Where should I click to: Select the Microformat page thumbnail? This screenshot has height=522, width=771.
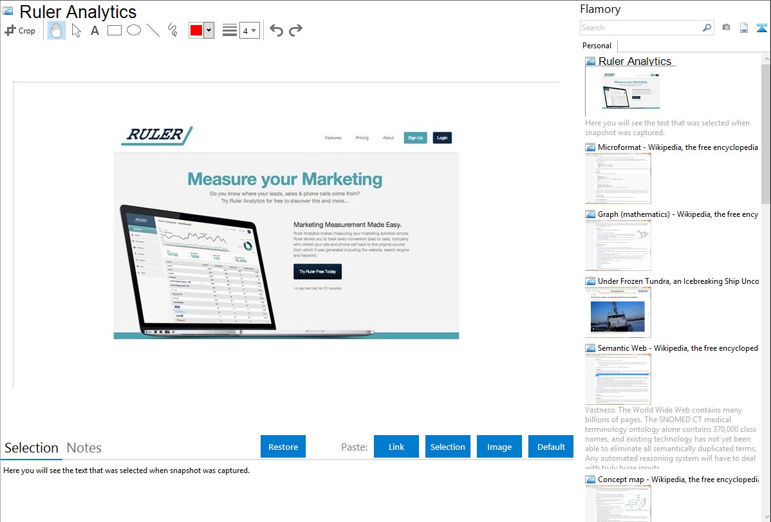tap(618, 178)
